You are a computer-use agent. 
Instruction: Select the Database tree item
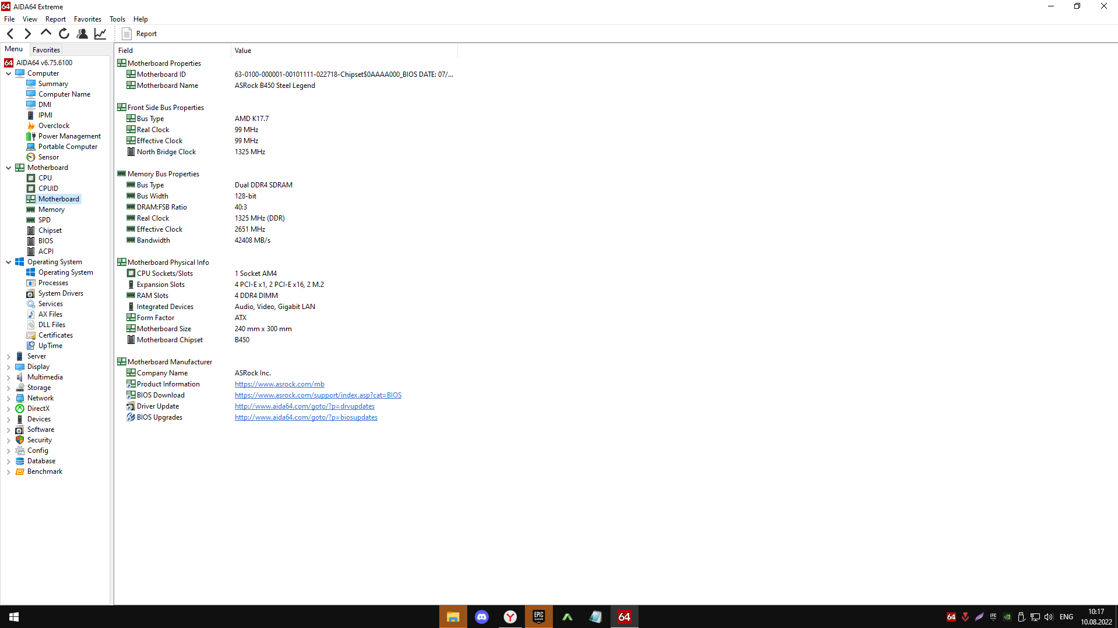[x=41, y=461]
